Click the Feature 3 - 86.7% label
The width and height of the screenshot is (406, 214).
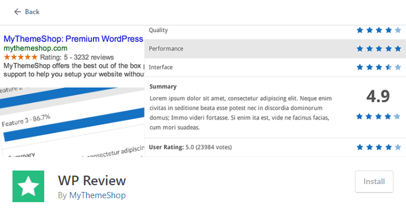click(26, 120)
